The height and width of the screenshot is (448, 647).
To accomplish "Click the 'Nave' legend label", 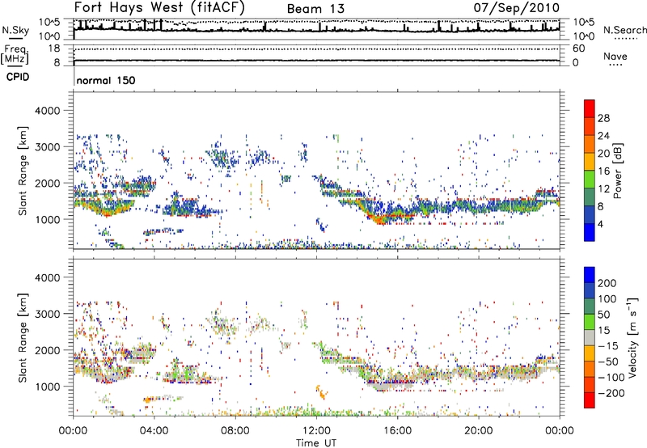I will coord(615,56).
